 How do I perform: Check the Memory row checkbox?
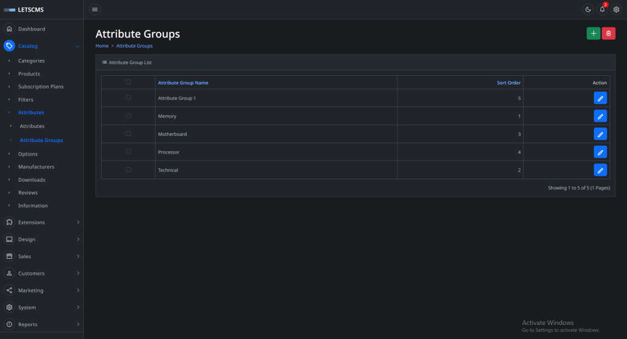129,116
